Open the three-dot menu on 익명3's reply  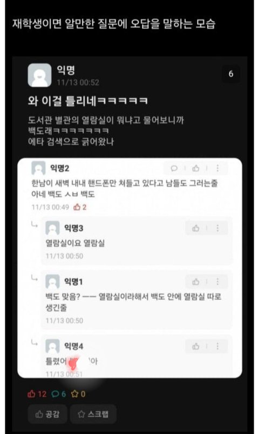coord(218,228)
